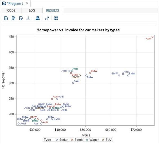159x144 pixels.
Task: Click the 350 y-axis tick label
Action: coord(11,68)
